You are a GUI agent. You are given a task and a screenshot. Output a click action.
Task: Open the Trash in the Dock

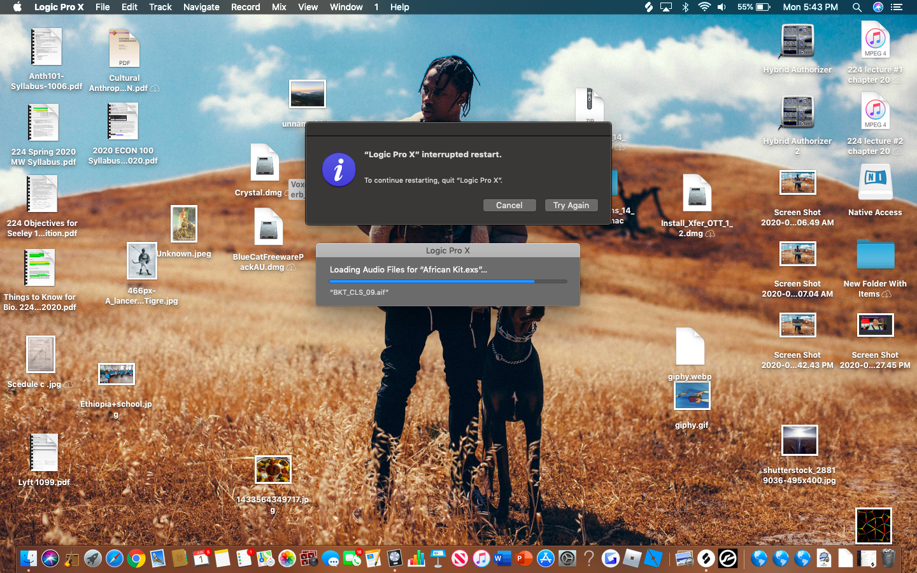[888, 558]
